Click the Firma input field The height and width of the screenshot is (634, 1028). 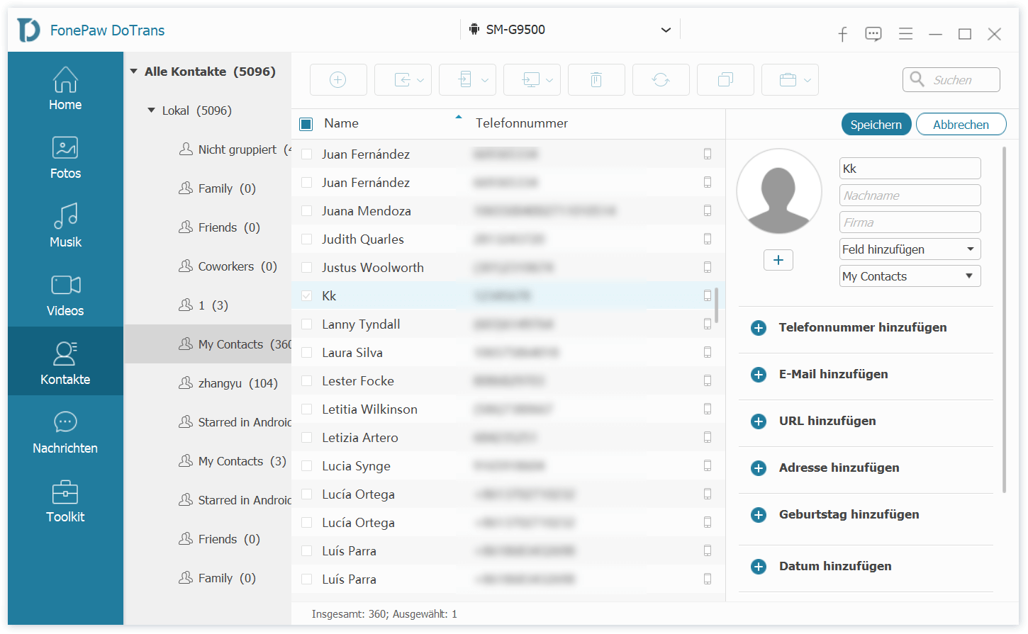(x=910, y=222)
